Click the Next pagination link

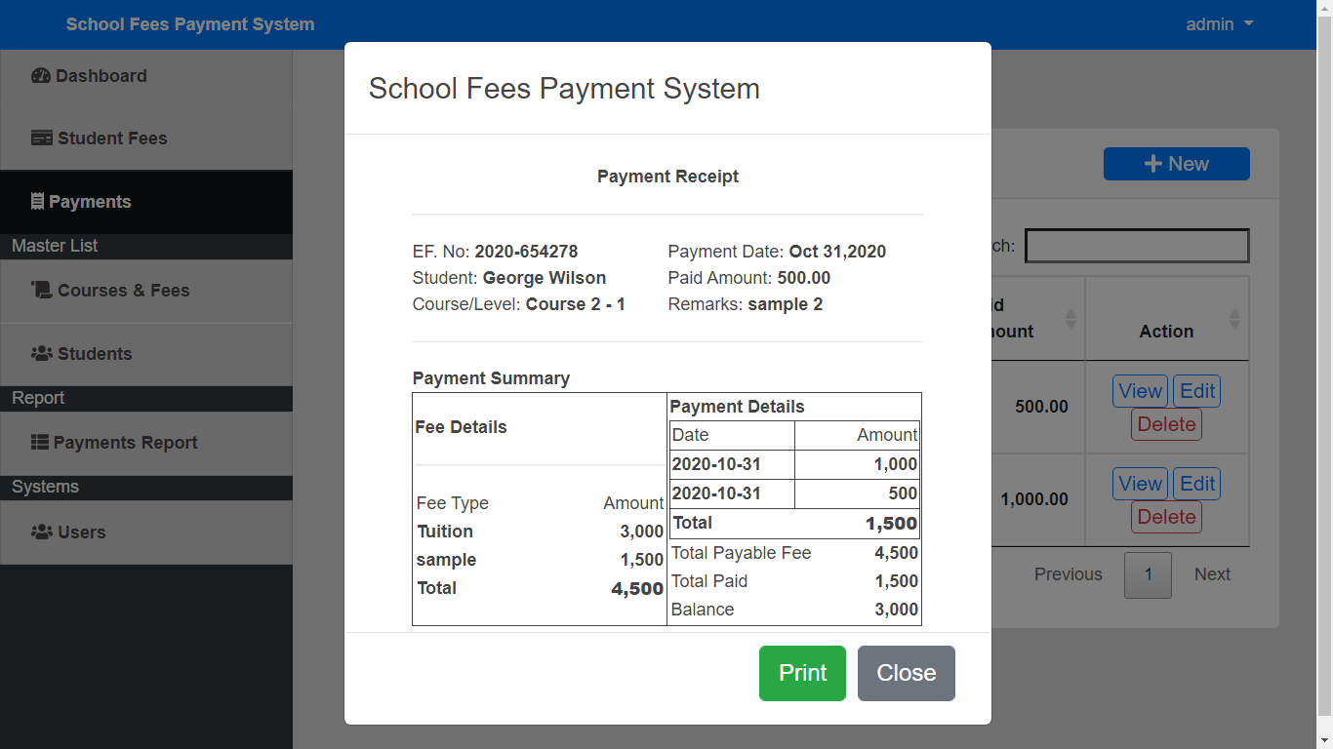pos(1213,574)
